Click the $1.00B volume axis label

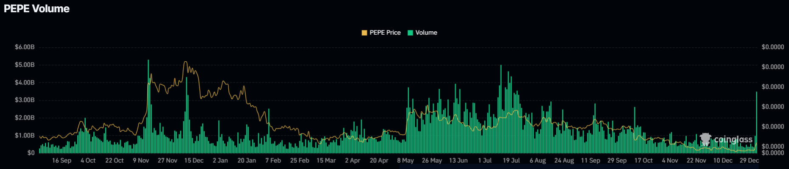[25, 136]
